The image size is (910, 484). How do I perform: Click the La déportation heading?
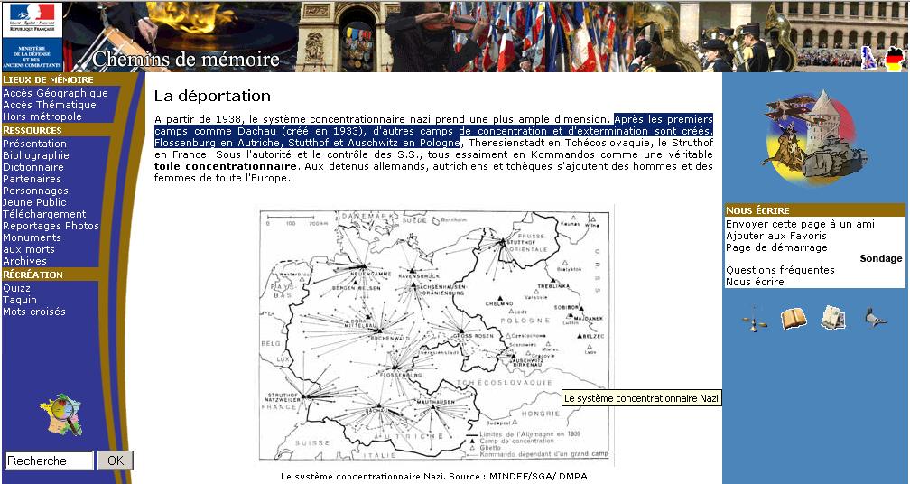[212, 96]
